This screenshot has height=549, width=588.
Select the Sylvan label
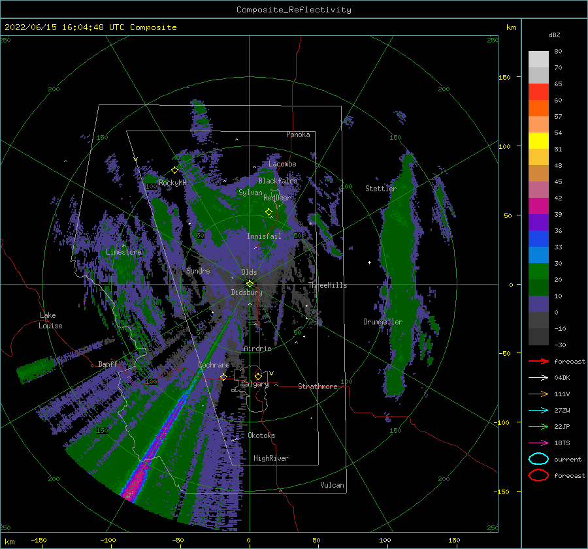[250, 193]
